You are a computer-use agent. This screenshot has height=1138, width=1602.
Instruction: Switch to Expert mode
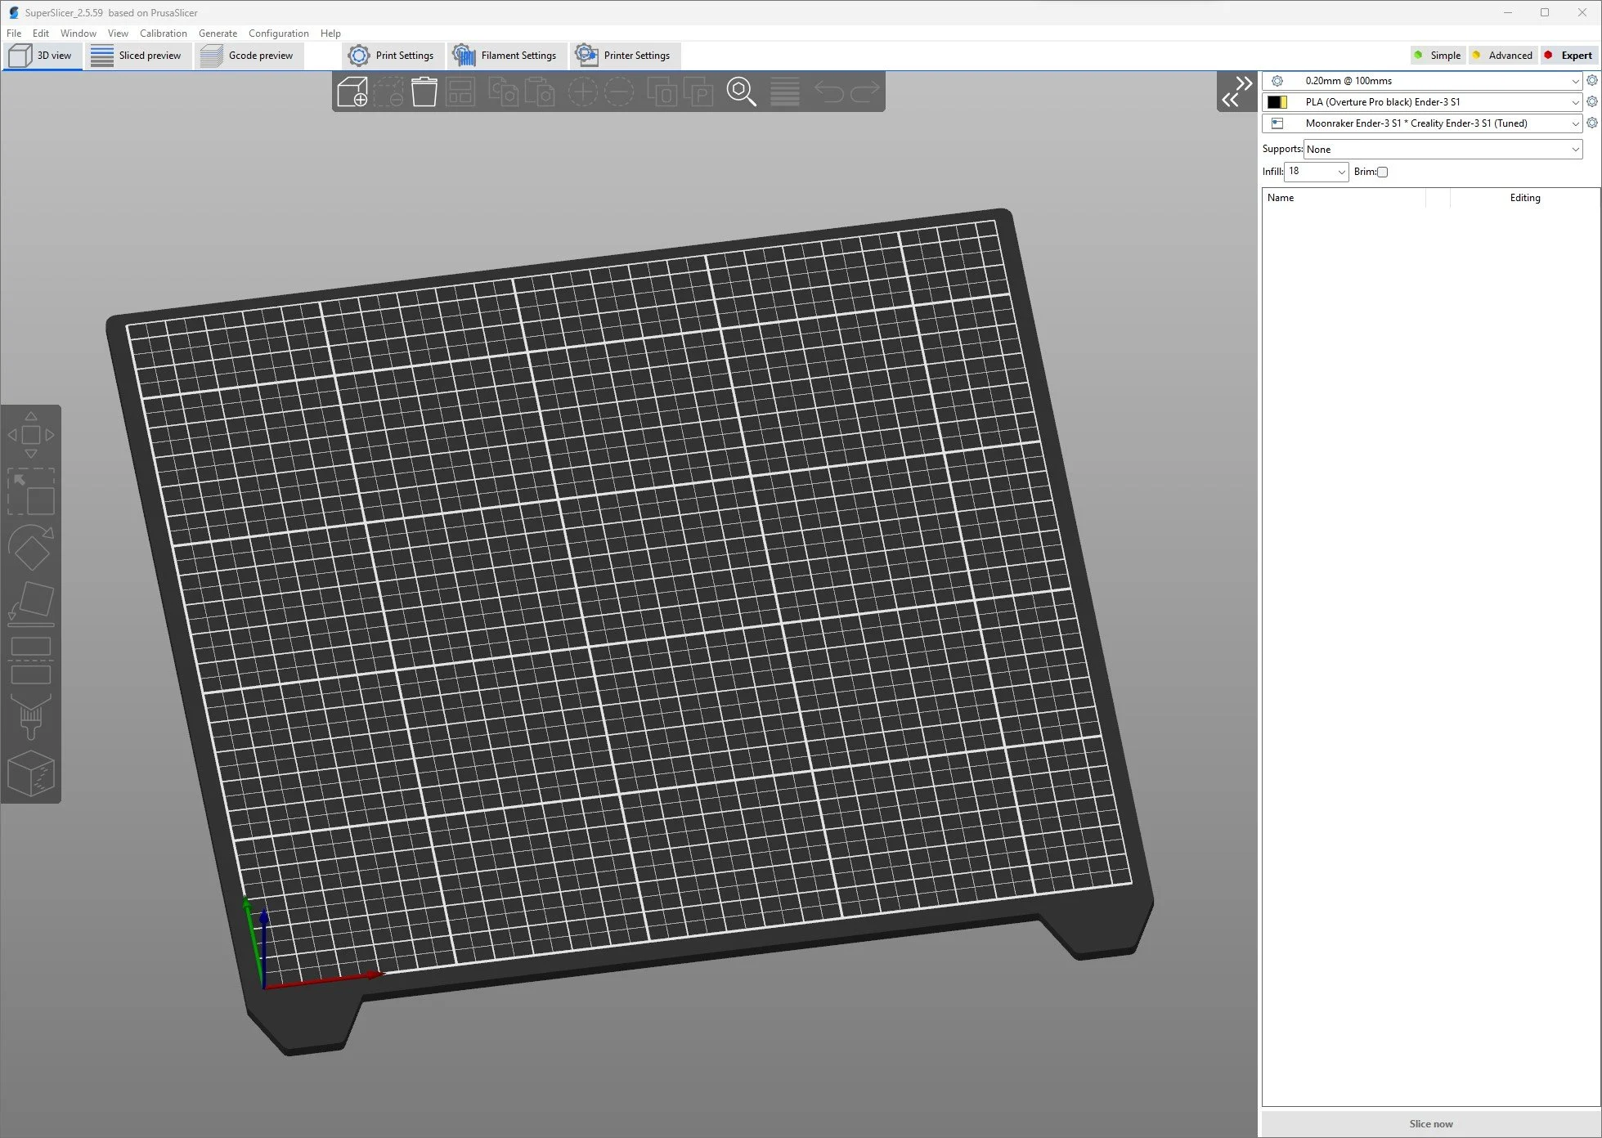point(1568,56)
